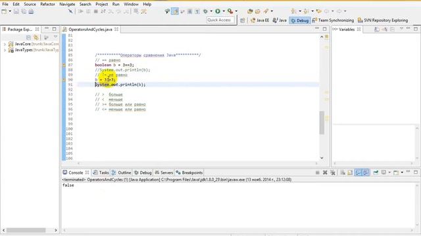
Task: Click the Resume debug icon
Action: coord(80,11)
